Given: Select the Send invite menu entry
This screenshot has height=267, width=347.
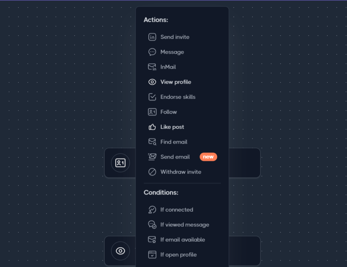Looking at the screenshot, I should [x=175, y=37].
